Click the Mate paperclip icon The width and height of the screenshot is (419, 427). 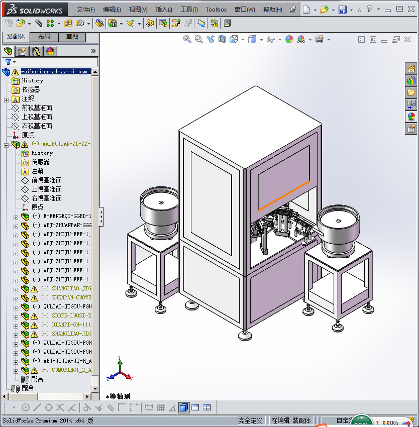[x=38, y=24]
